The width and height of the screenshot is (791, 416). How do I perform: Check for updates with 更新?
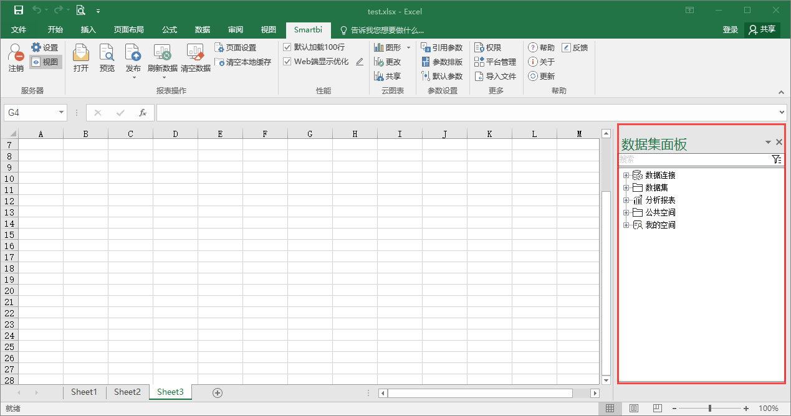coord(542,76)
